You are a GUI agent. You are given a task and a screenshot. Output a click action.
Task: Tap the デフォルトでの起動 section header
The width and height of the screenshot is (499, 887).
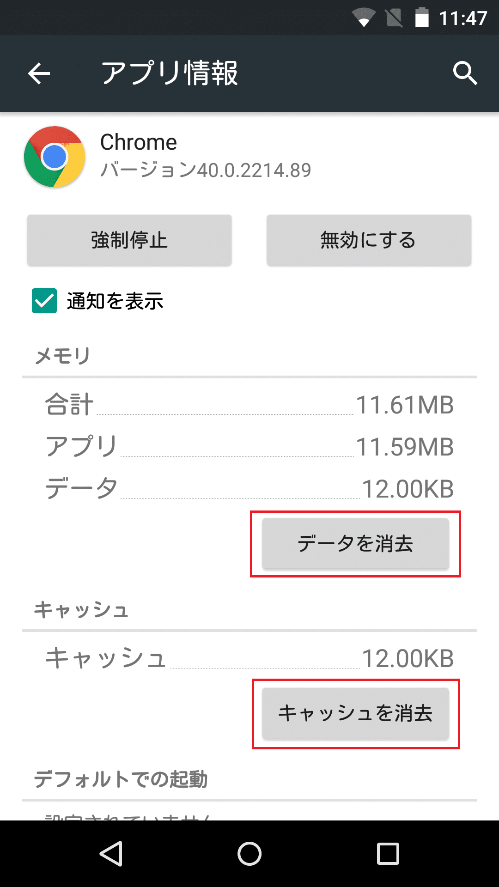121,779
